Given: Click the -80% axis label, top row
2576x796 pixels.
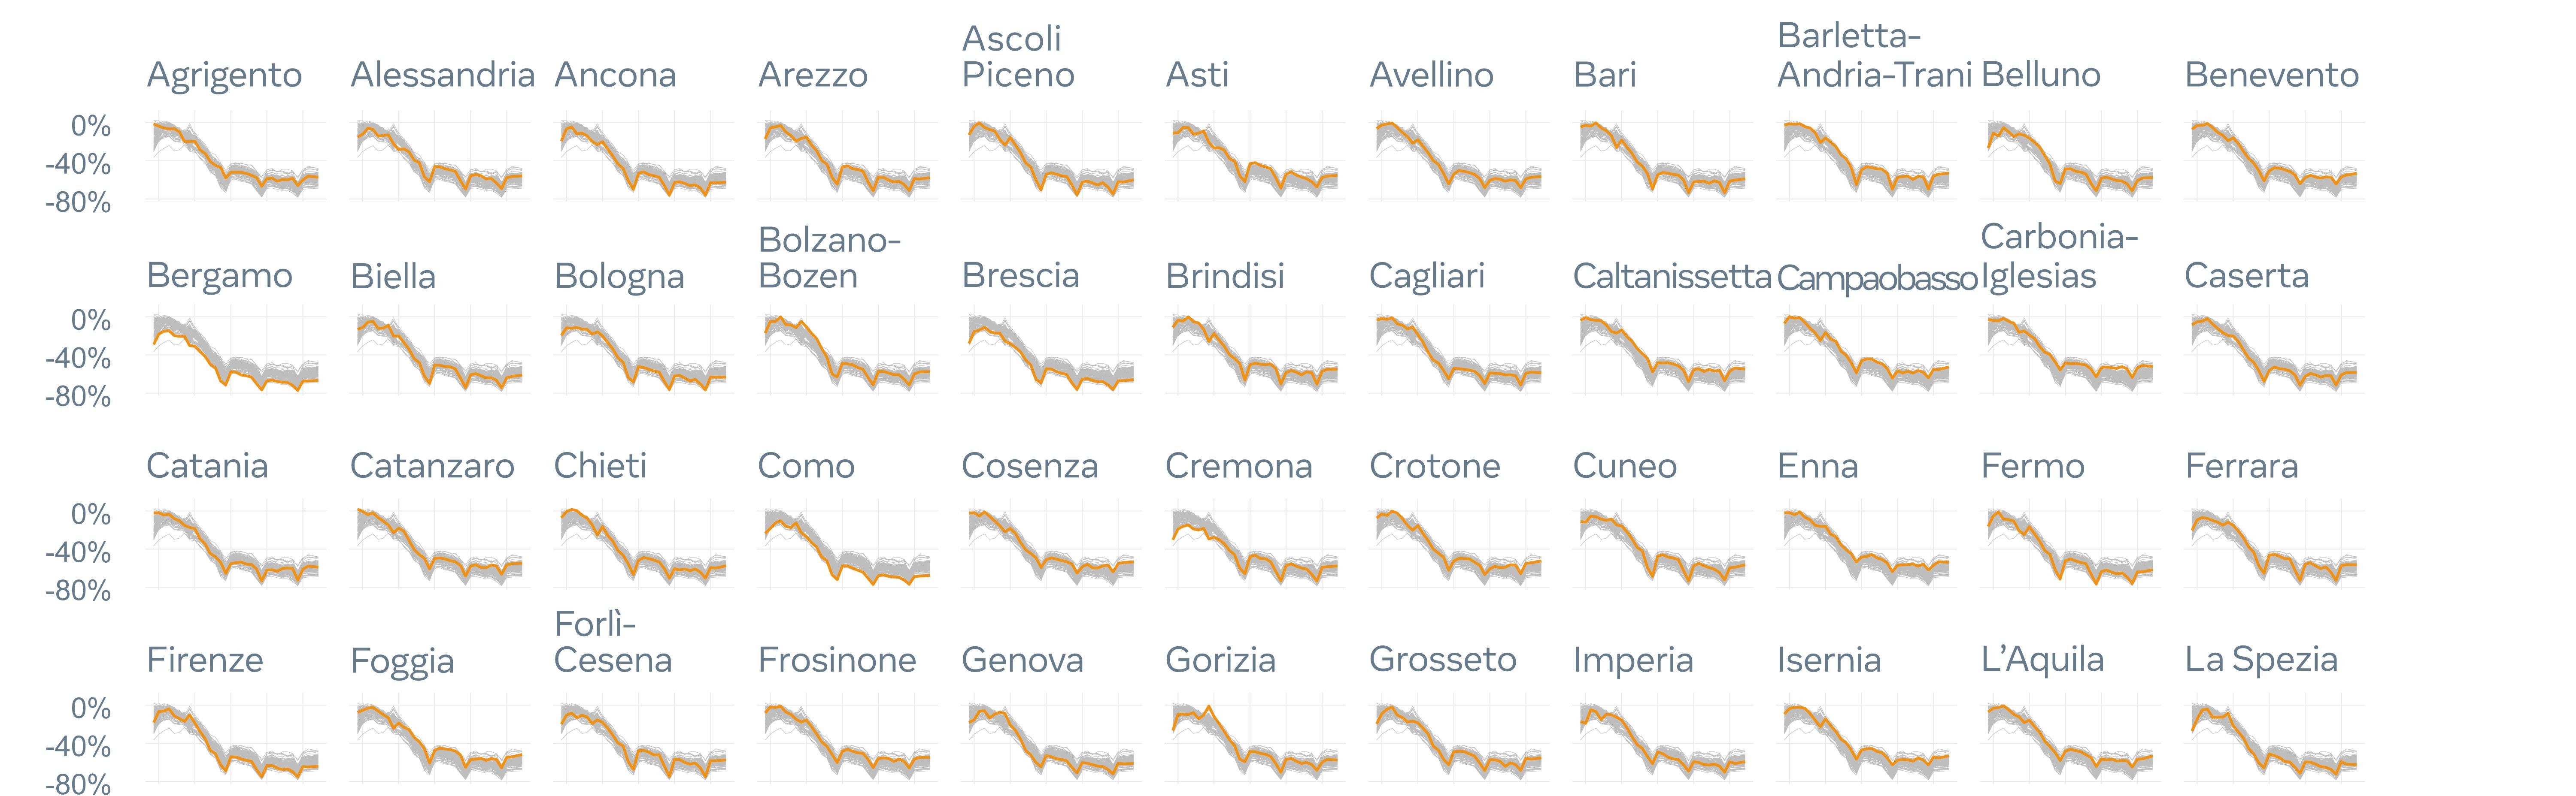Looking at the screenshot, I should pos(78,203).
